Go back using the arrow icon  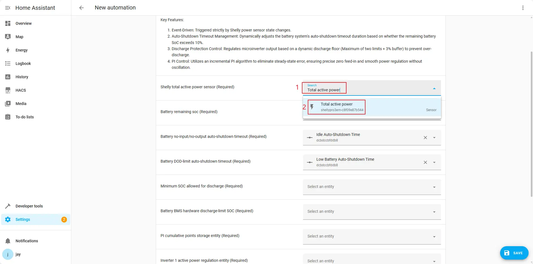[x=81, y=8]
